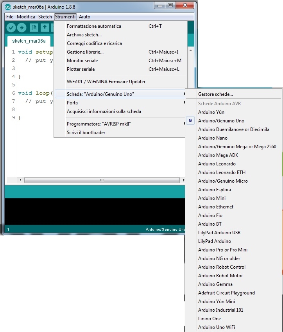Viewport: 283px width, 332px height.
Task: Select Arduino BT board
Action: [234, 224]
